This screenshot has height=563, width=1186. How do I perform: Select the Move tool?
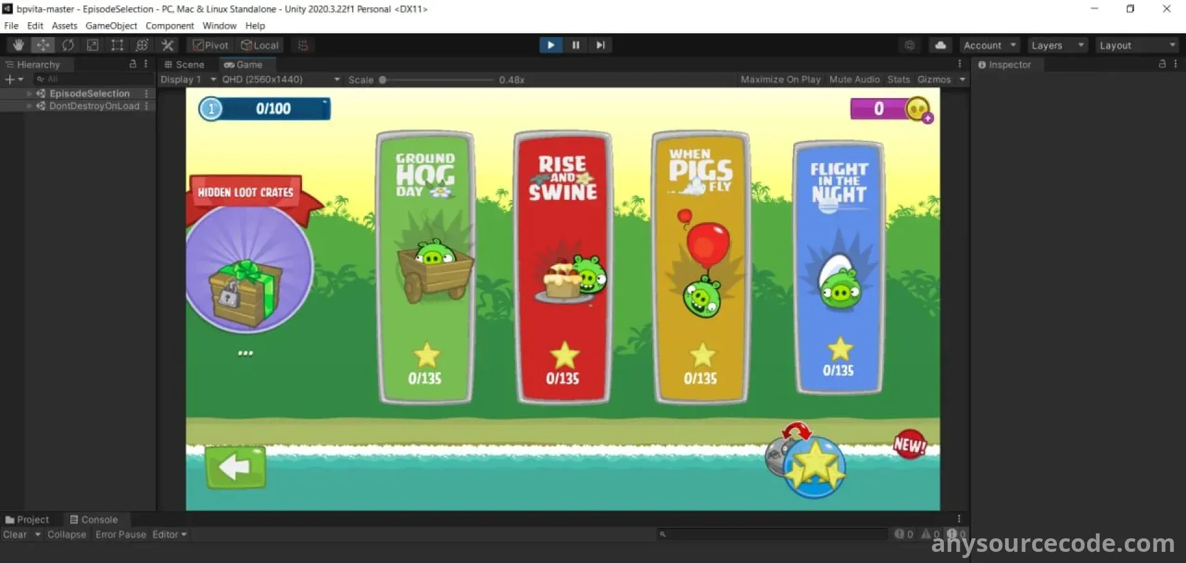43,45
